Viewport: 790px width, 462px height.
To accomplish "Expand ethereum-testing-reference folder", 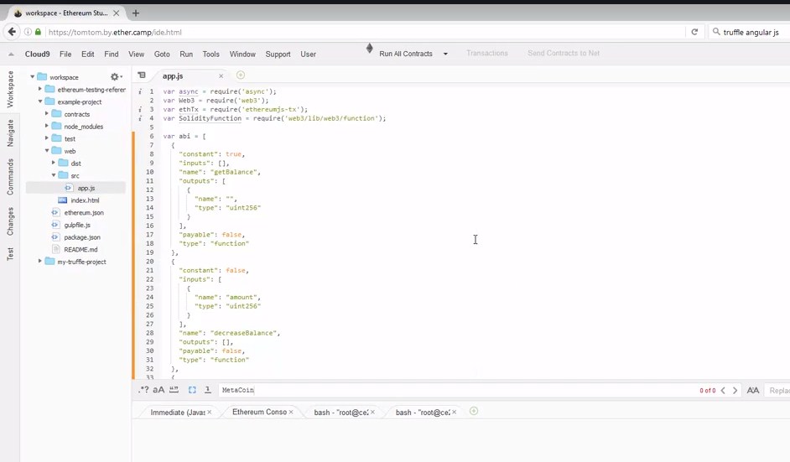I will click(39, 89).
